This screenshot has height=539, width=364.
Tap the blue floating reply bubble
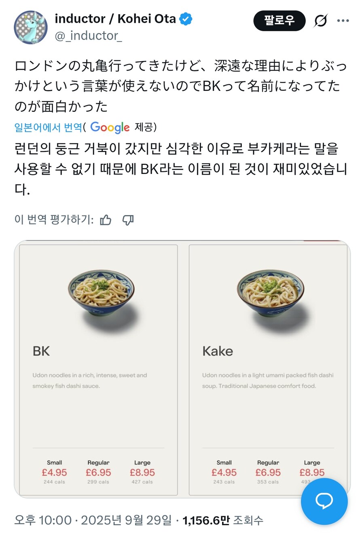(x=324, y=501)
